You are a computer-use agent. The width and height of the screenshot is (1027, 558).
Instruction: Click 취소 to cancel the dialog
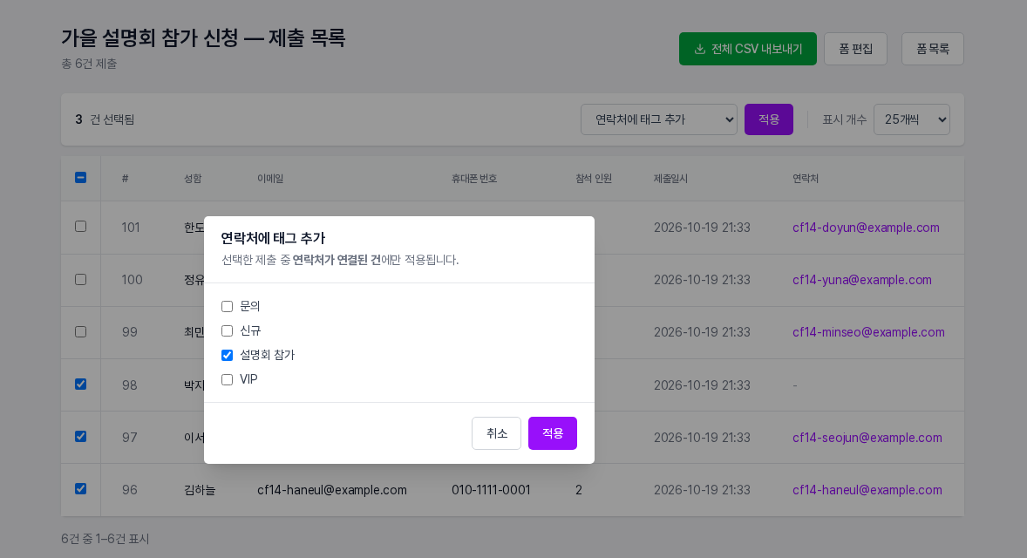[x=496, y=433]
